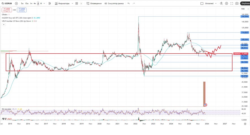Click the 160,0000 price scale value
Screen dimensions: 250x135
click(245, 14)
